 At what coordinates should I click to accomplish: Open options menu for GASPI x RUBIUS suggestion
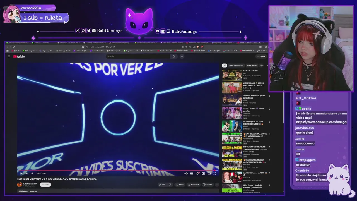point(269,109)
